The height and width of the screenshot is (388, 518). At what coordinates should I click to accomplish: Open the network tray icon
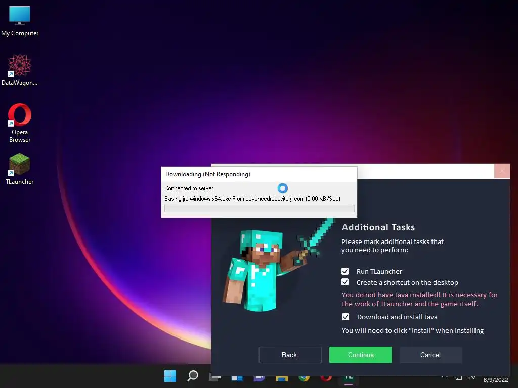[x=458, y=377]
